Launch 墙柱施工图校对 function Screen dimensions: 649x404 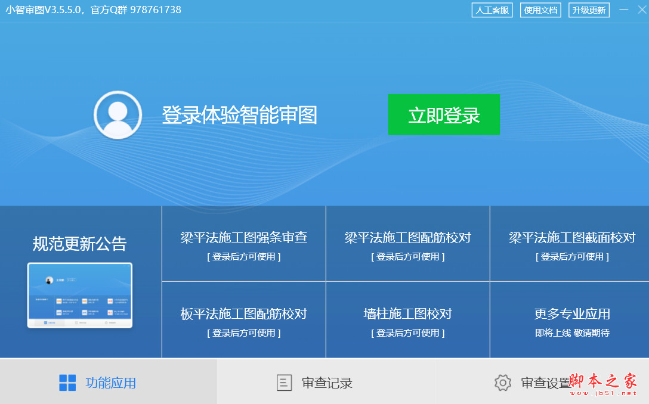[407, 319]
